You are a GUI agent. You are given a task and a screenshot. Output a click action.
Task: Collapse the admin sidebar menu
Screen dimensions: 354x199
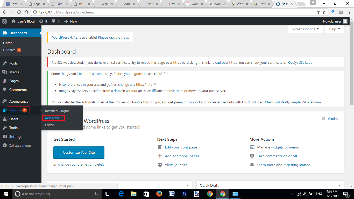click(x=17, y=145)
